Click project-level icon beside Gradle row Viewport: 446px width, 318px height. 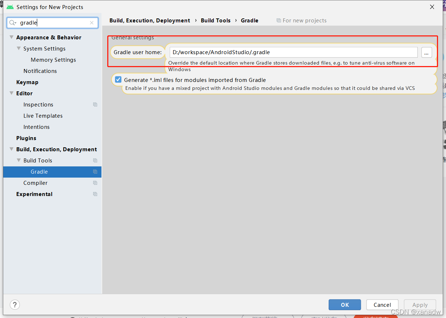coord(95,172)
